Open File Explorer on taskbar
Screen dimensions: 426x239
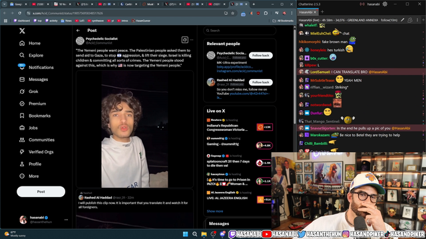204,234
